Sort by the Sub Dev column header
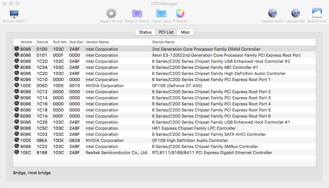329x188 pixels. pos(76,42)
